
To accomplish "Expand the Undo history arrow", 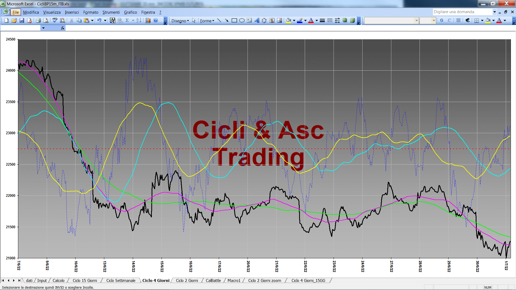I will (x=105, y=20).
